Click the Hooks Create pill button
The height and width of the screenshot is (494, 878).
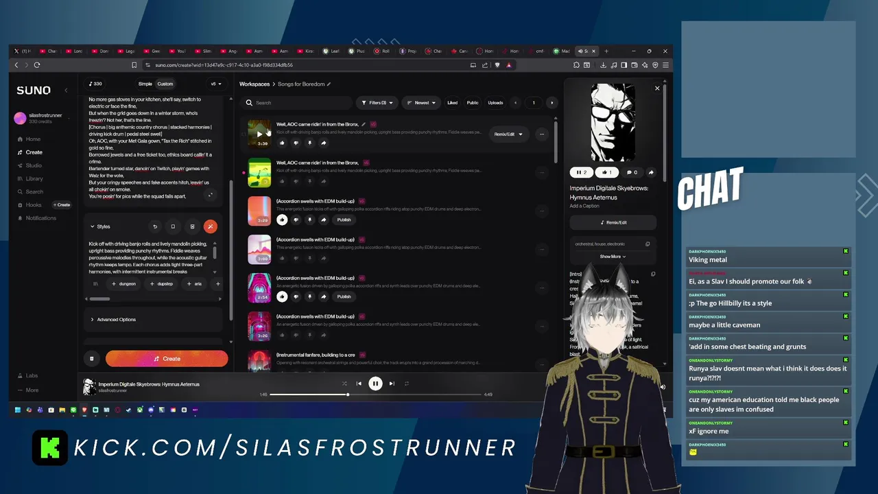pyautogui.click(x=62, y=205)
